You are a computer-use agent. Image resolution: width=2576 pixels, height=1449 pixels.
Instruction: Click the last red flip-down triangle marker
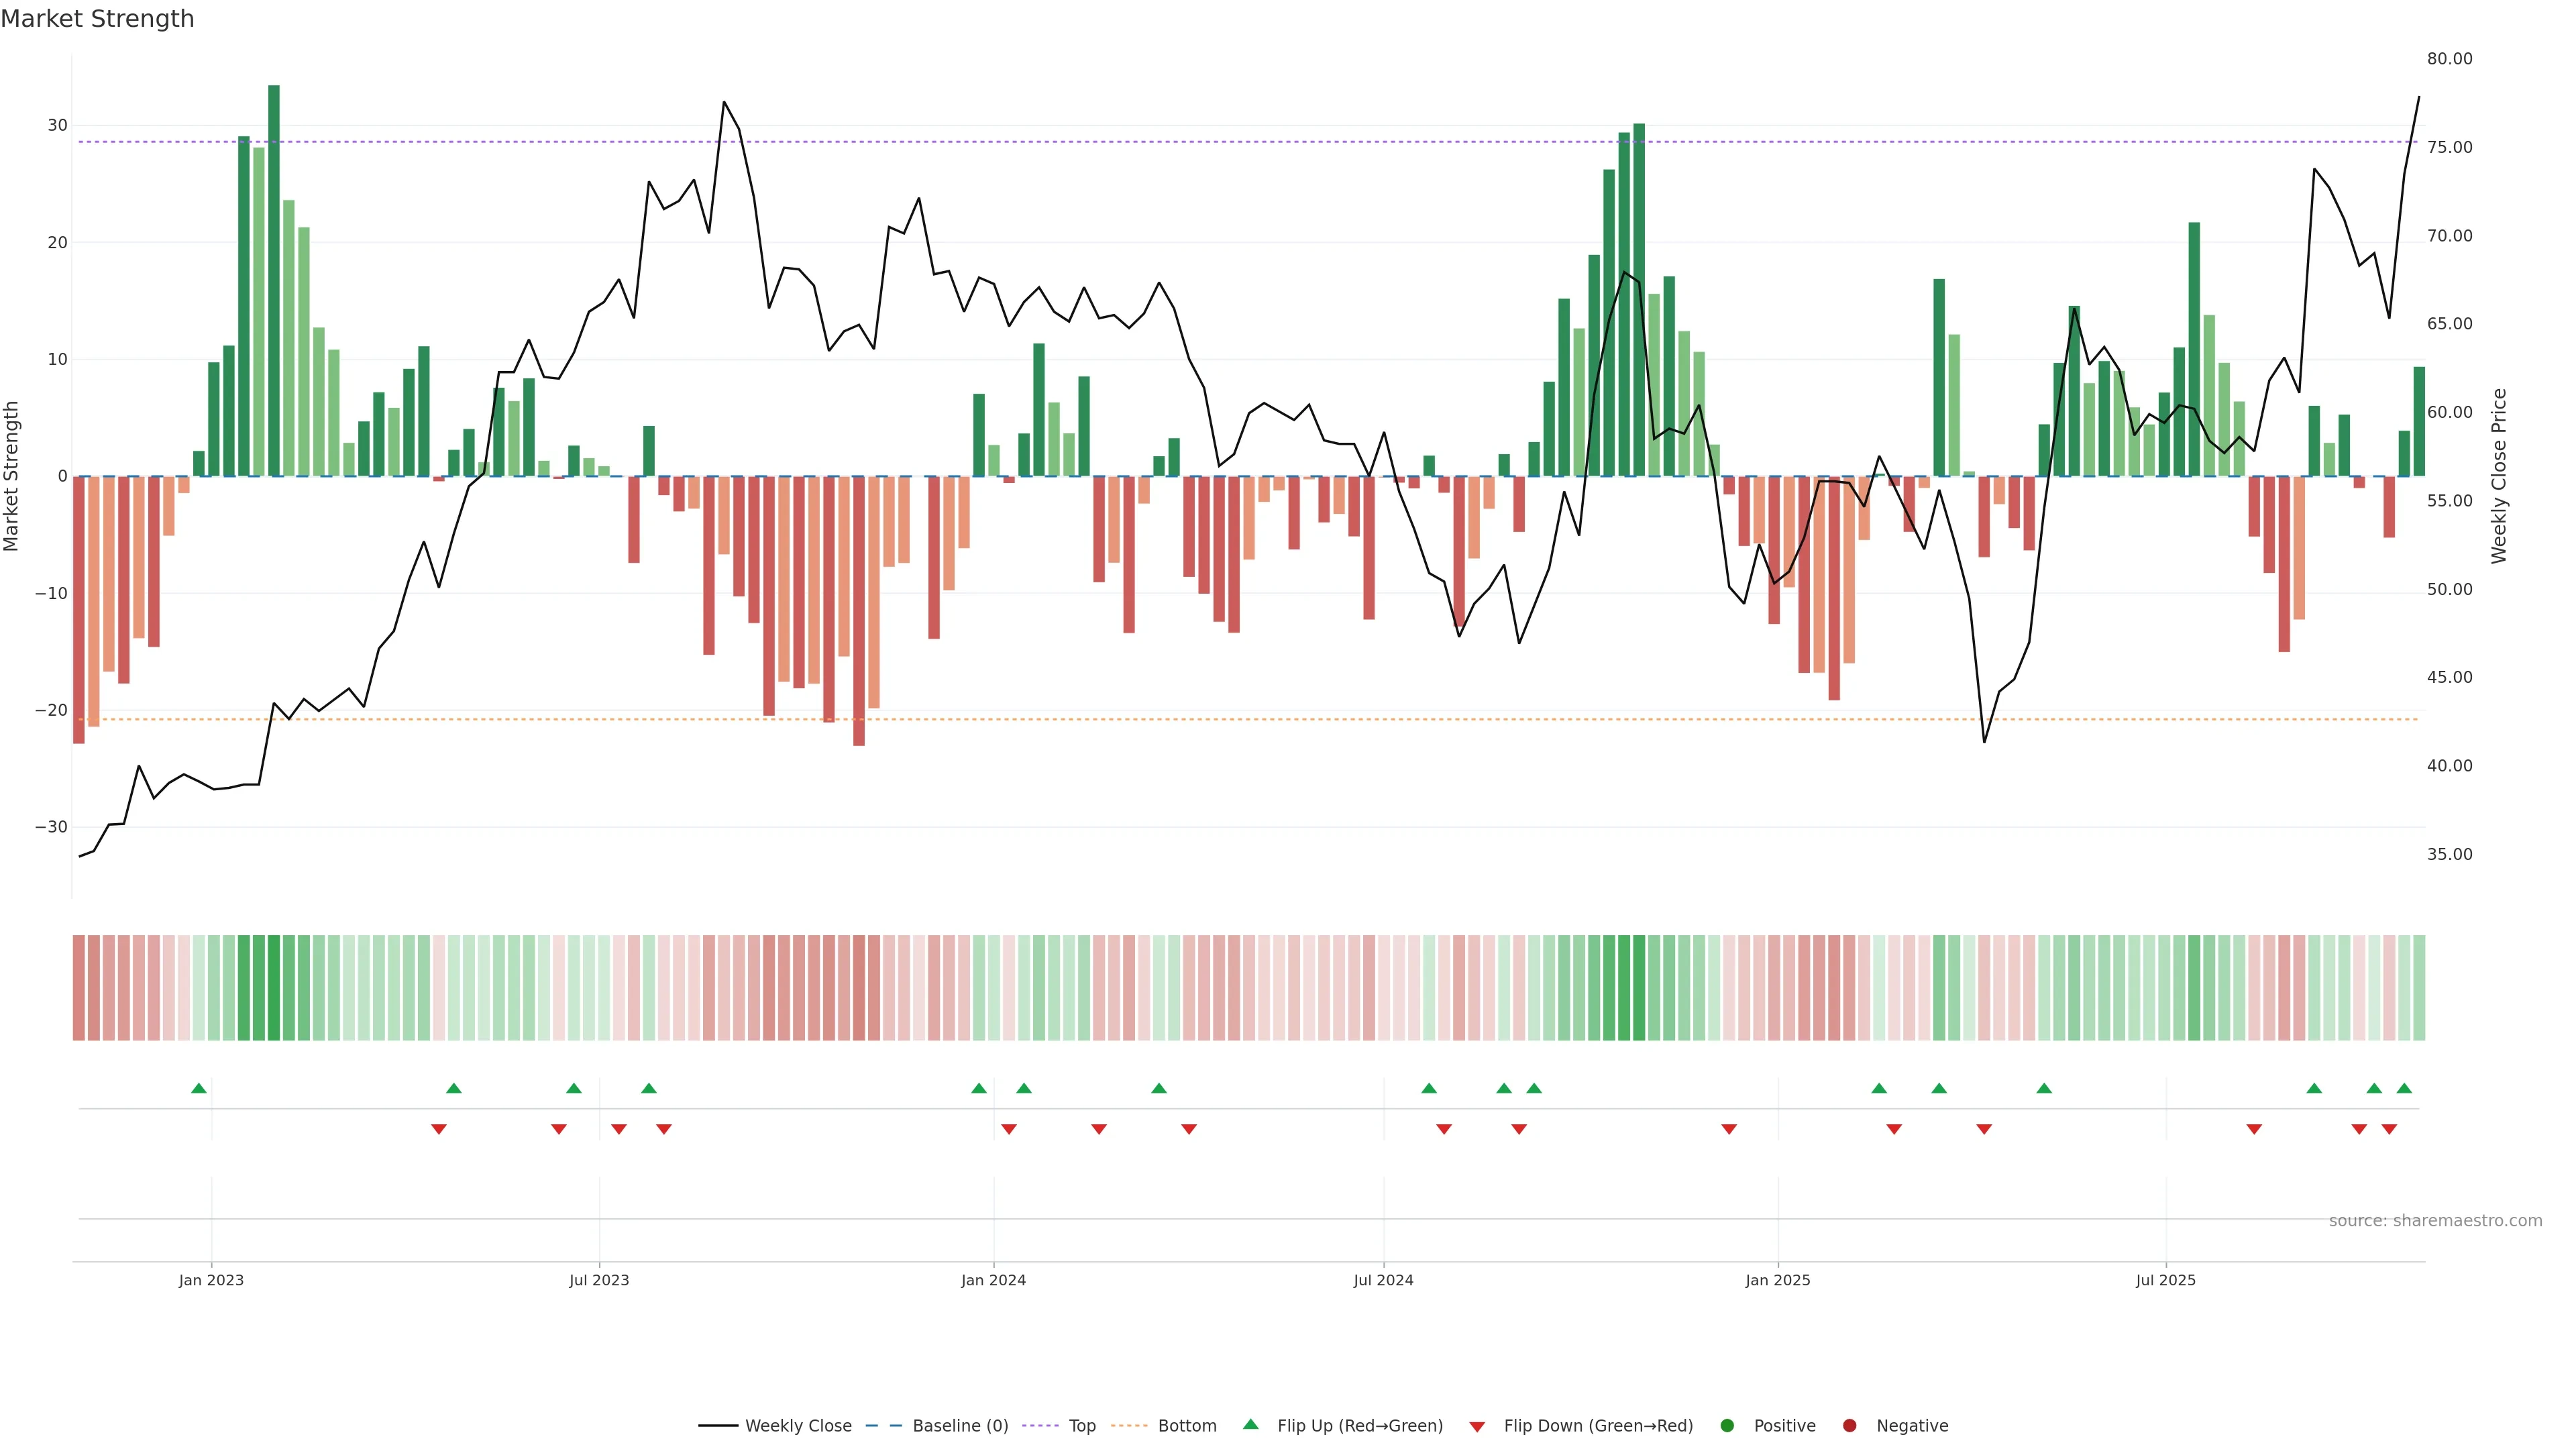tap(2389, 1129)
